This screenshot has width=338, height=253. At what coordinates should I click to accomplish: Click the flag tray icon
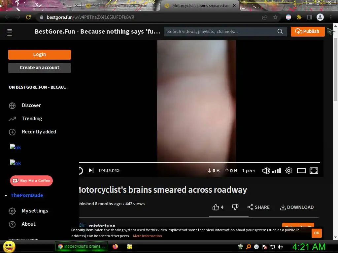(x=264, y=247)
